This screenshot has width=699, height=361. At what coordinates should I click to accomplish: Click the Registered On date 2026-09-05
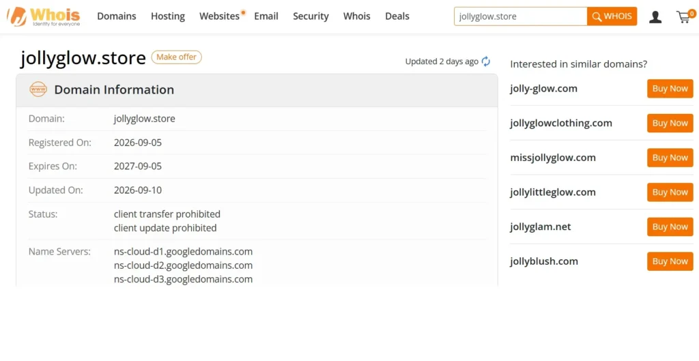[138, 143]
